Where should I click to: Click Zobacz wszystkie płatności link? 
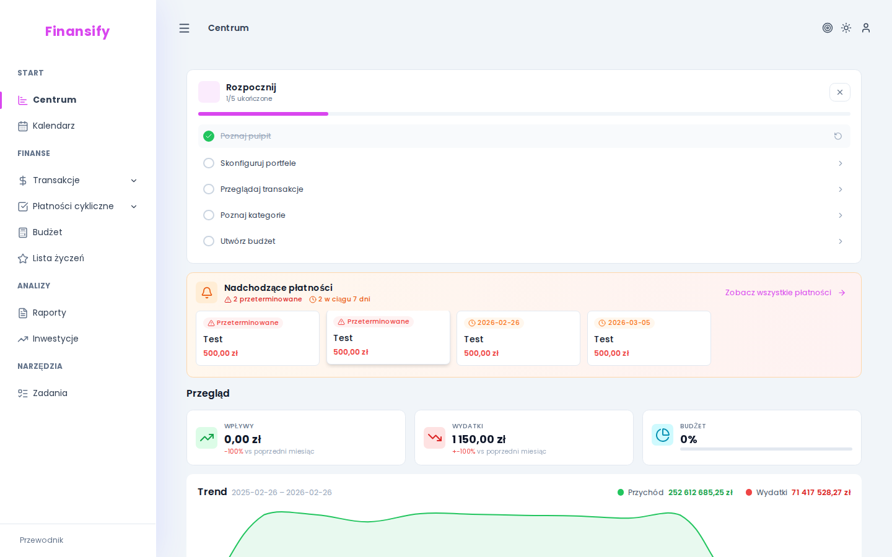pyautogui.click(x=785, y=293)
